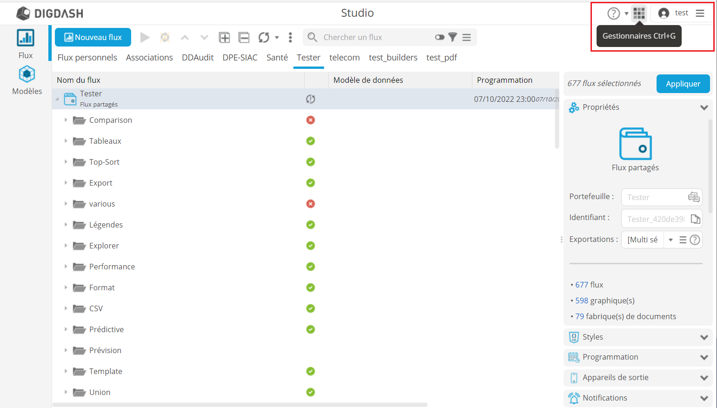Collapse the Propriétés section
The height and width of the screenshot is (408, 717).
(x=704, y=107)
